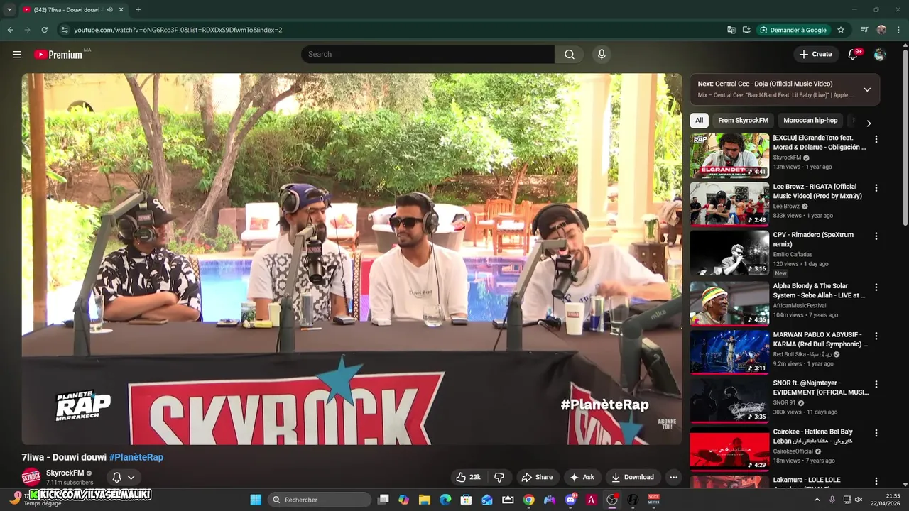Image resolution: width=909 pixels, height=511 pixels.
Task: Open options for Cairokee Hatlena video
Action: coord(876,433)
